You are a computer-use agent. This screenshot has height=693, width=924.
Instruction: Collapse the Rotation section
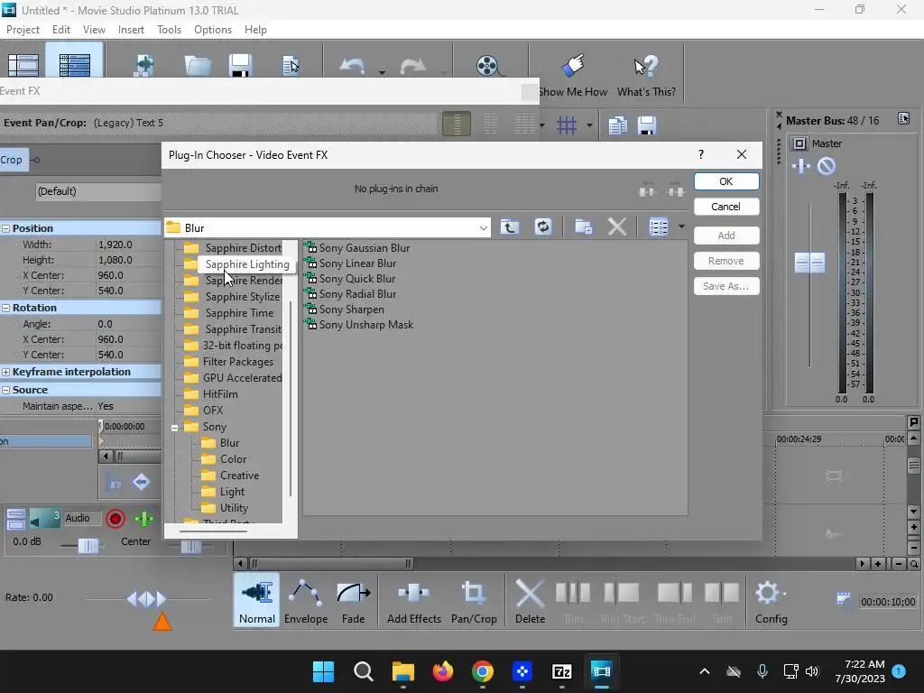(6, 308)
